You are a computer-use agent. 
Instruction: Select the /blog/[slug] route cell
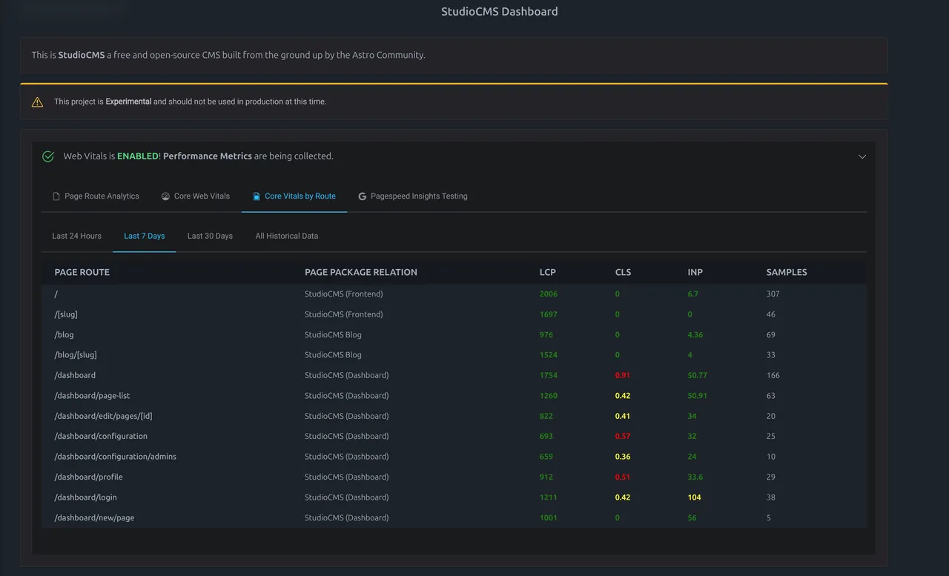76,355
